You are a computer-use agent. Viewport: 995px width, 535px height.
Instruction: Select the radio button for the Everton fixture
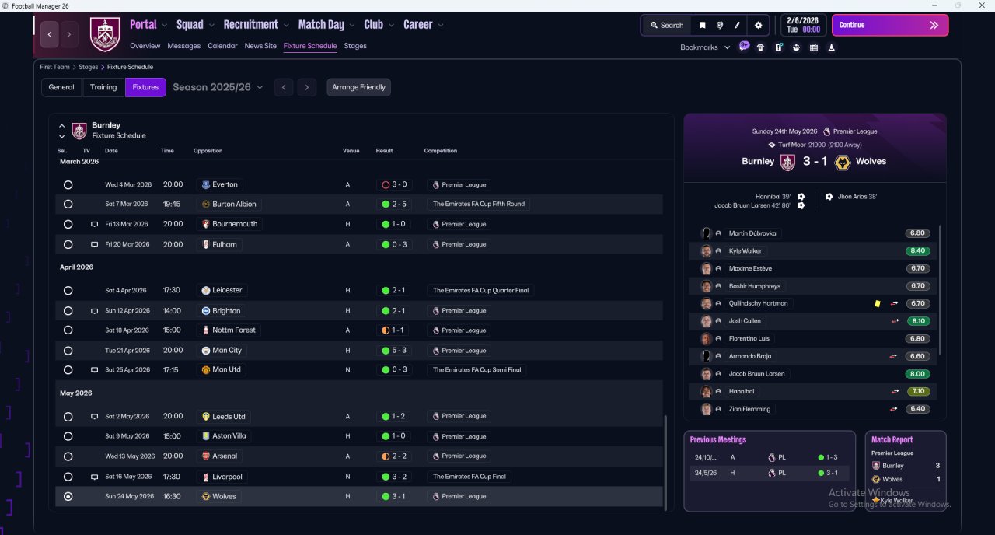[68, 185]
